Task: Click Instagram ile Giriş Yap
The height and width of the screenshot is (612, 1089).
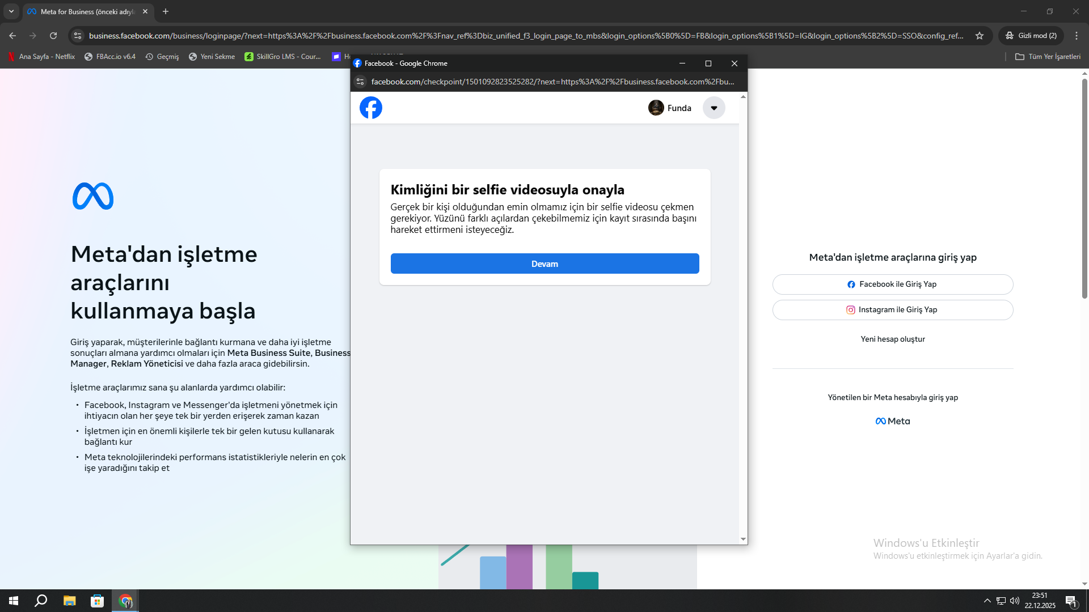Action: tap(893, 310)
